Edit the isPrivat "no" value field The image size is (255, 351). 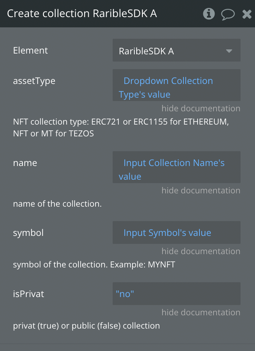click(177, 294)
